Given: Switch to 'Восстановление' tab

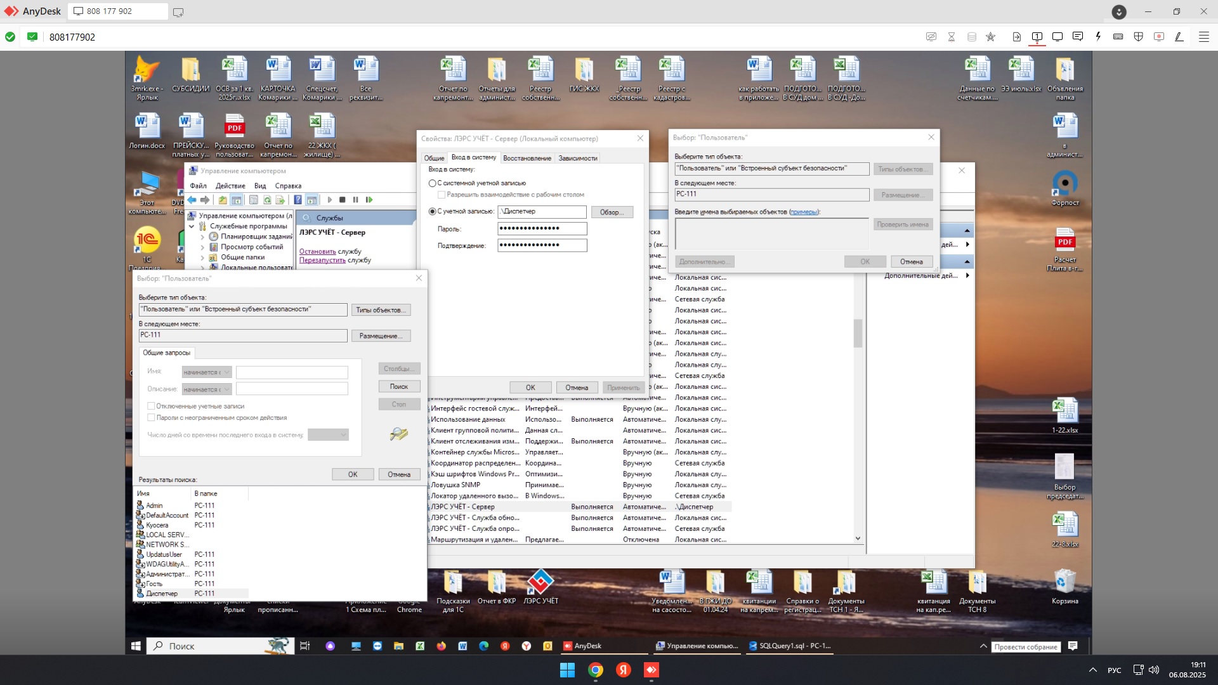Looking at the screenshot, I should coord(527,158).
